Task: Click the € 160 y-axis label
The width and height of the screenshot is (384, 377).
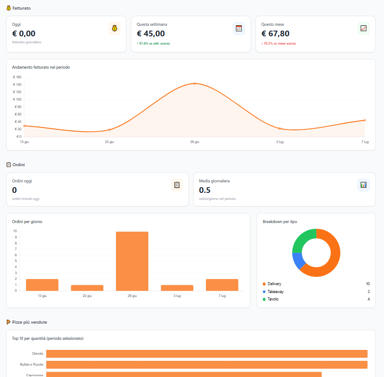Action: pos(17,77)
